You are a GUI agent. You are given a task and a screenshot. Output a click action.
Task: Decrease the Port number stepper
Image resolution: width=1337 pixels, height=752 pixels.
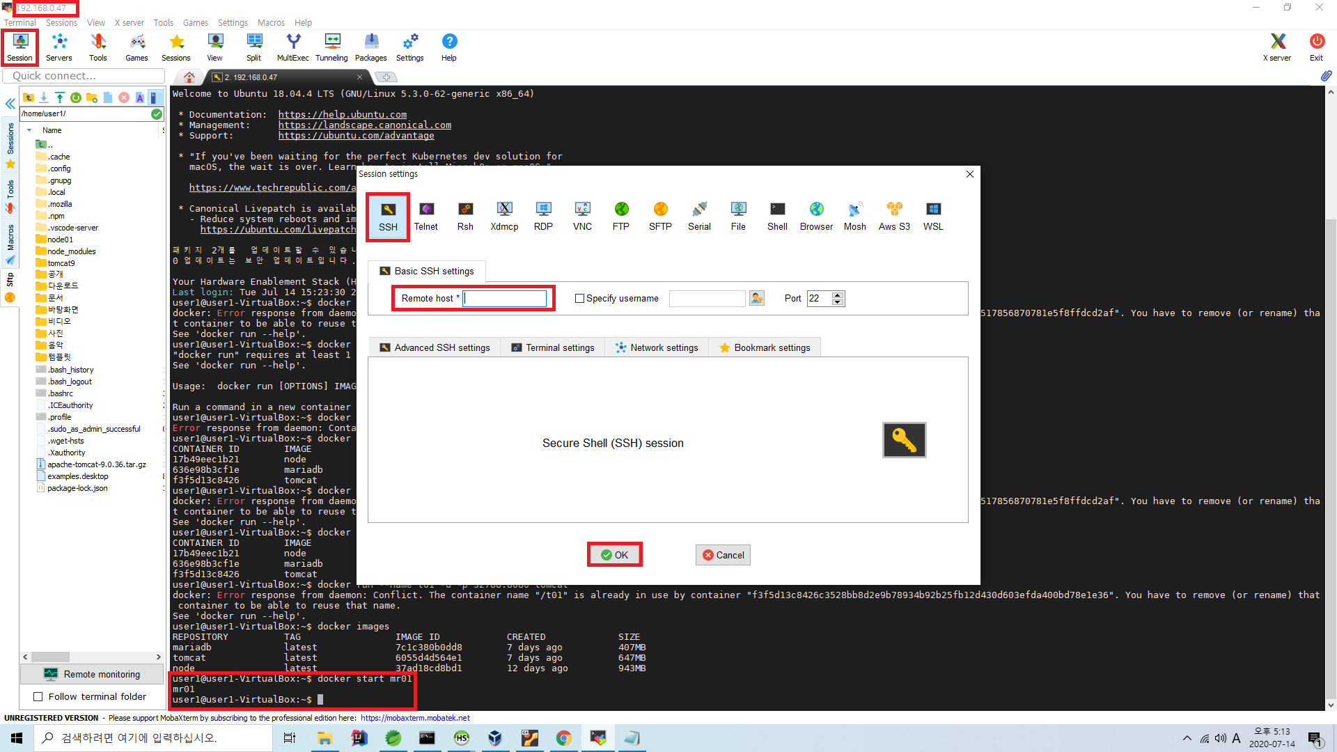[x=838, y=302]
